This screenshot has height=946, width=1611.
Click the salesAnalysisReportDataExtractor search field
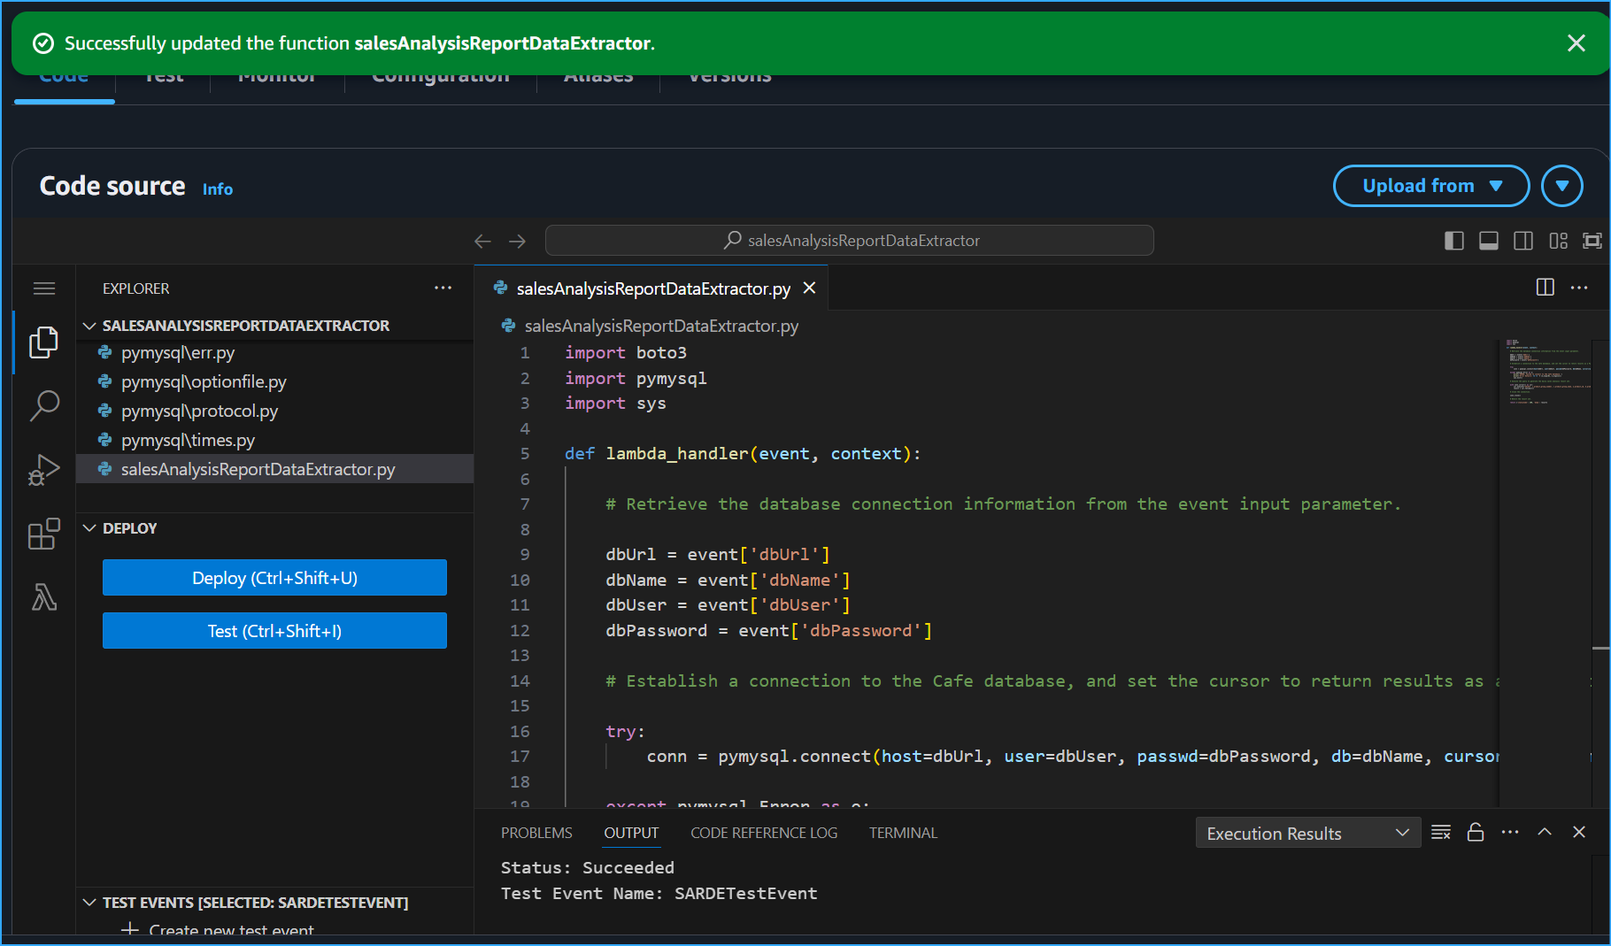coord(850,240)
